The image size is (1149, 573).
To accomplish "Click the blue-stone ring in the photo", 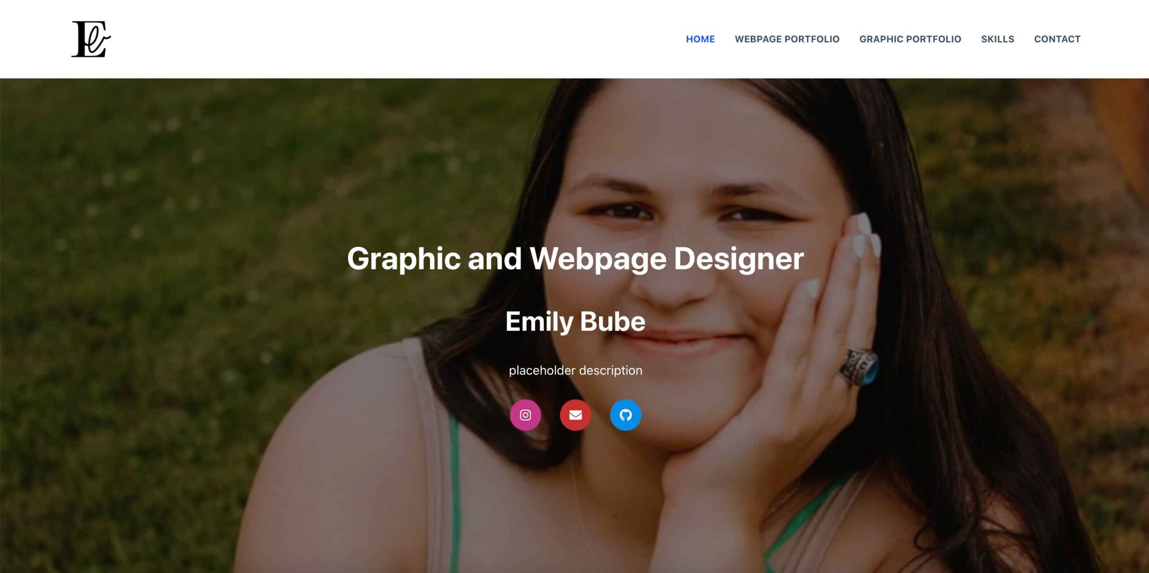I will point(860,367).
